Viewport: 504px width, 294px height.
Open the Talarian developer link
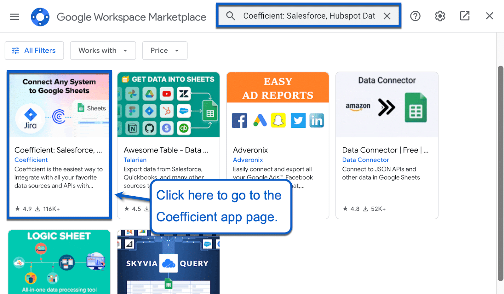[x=135, y=160]
